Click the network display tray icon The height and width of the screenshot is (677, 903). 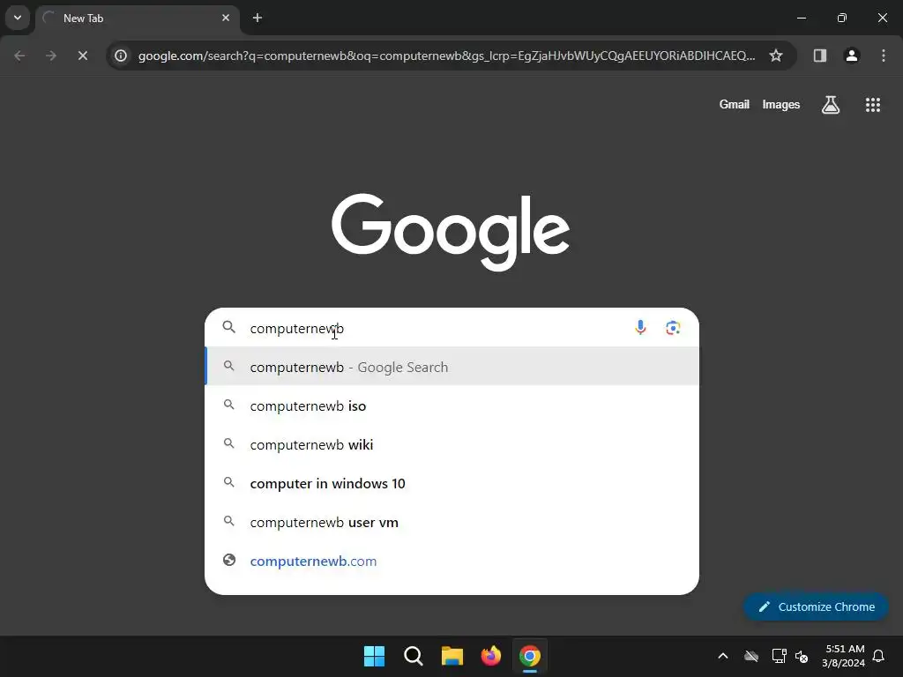point(779,656)
